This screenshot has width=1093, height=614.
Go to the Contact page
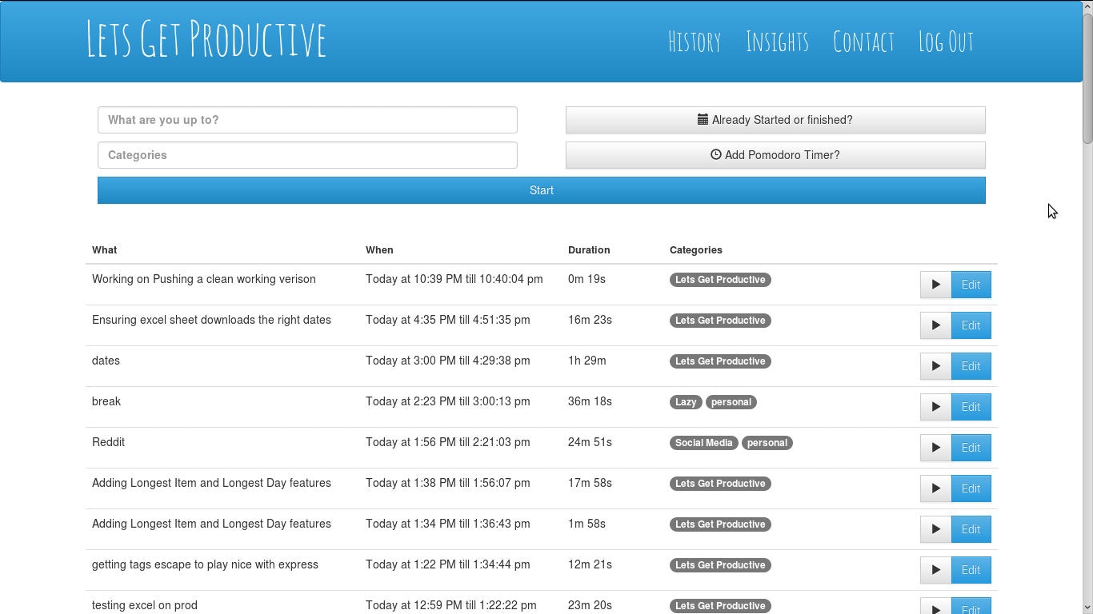point(863,42)
